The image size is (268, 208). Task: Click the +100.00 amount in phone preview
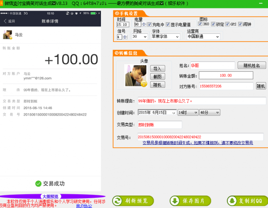71,60
